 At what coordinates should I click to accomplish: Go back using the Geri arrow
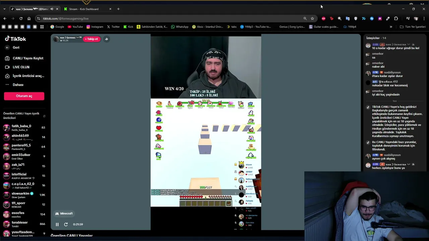pyautogui.click(x=7, y=48)
